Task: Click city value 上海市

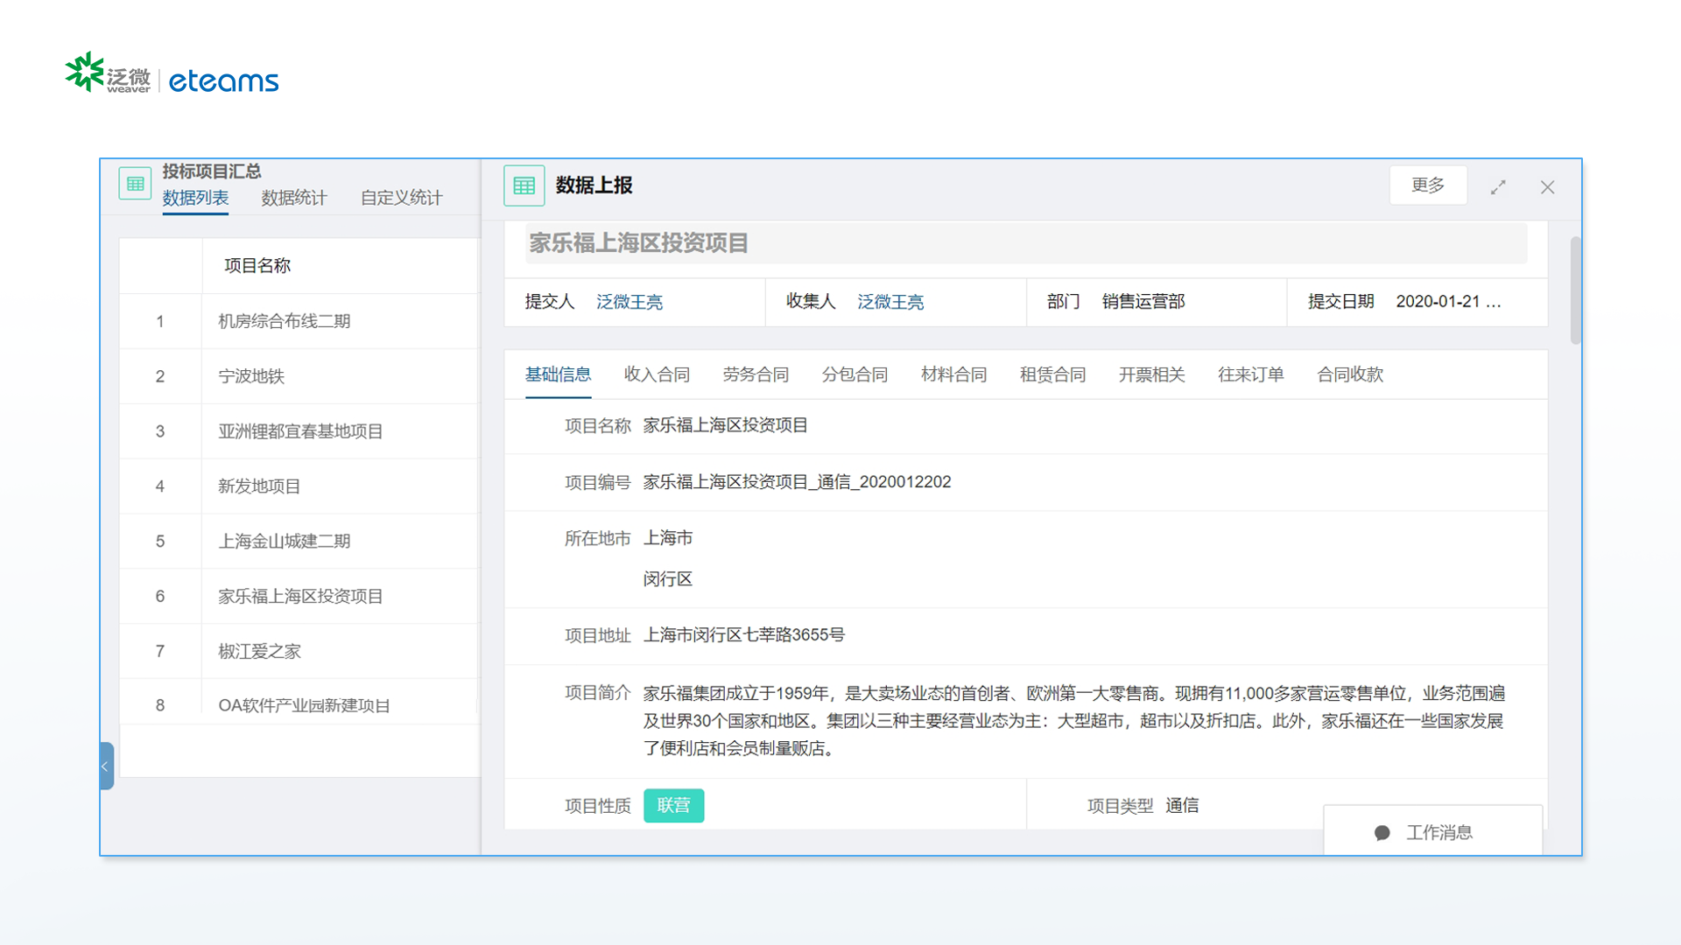Action: (668, 538)
